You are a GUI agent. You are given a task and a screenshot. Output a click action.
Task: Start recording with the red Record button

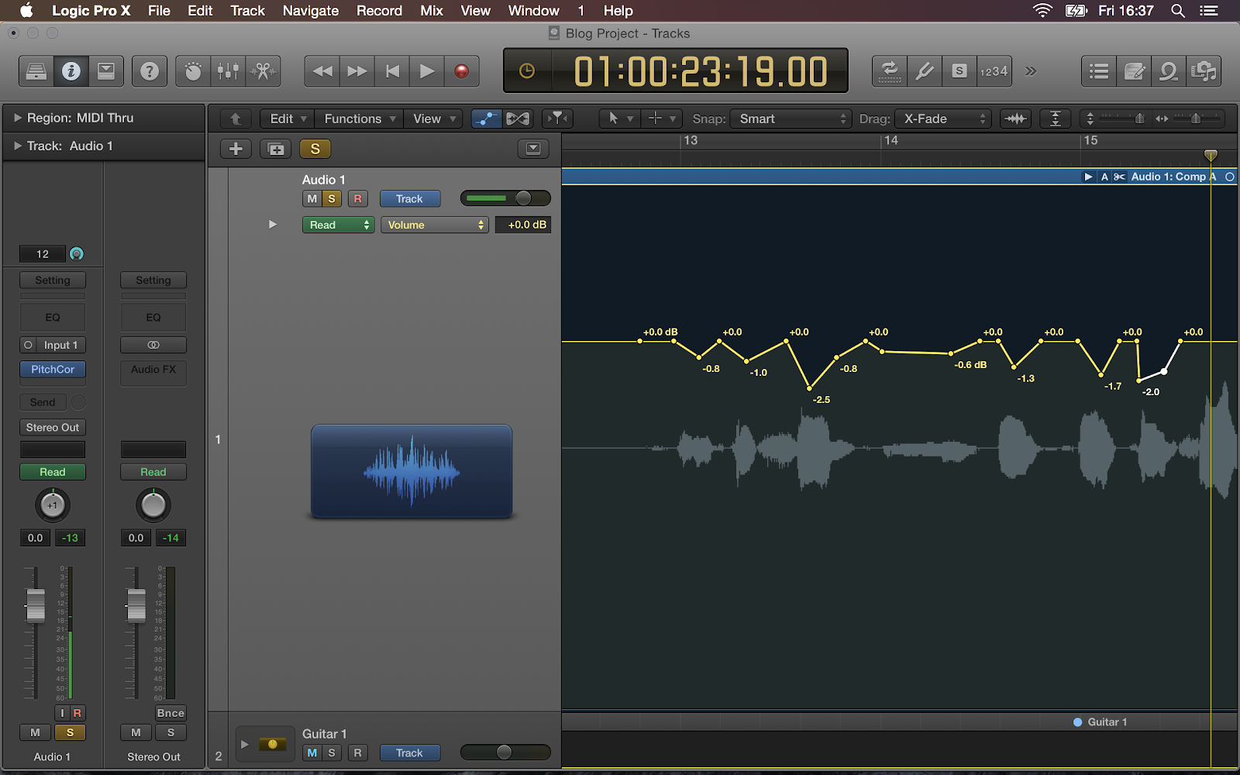(462, 71)
